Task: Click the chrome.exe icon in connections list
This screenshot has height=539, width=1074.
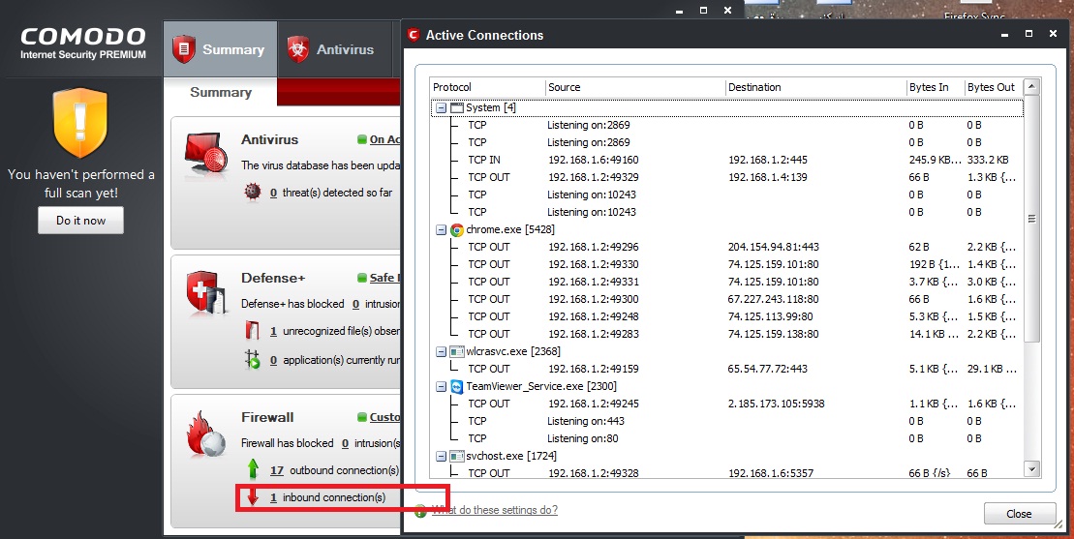Action: [x=456, y=229]
